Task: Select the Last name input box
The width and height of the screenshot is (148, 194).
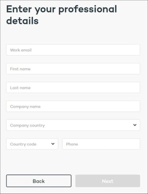Action: coord(73,88)
